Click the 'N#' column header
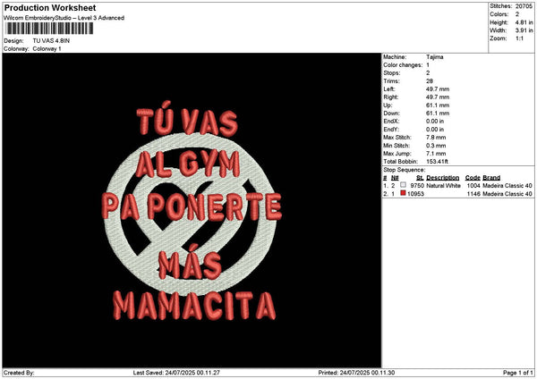Viewport: 537px width, 379px height. pos(395,178)
